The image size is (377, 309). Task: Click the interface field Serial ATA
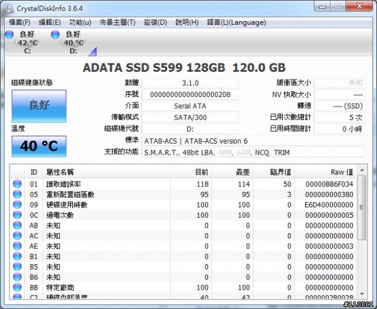(190, 106)
